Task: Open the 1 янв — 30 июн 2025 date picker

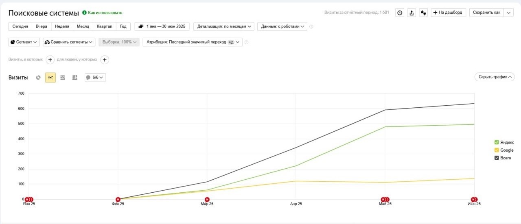Action: point(162,26)
